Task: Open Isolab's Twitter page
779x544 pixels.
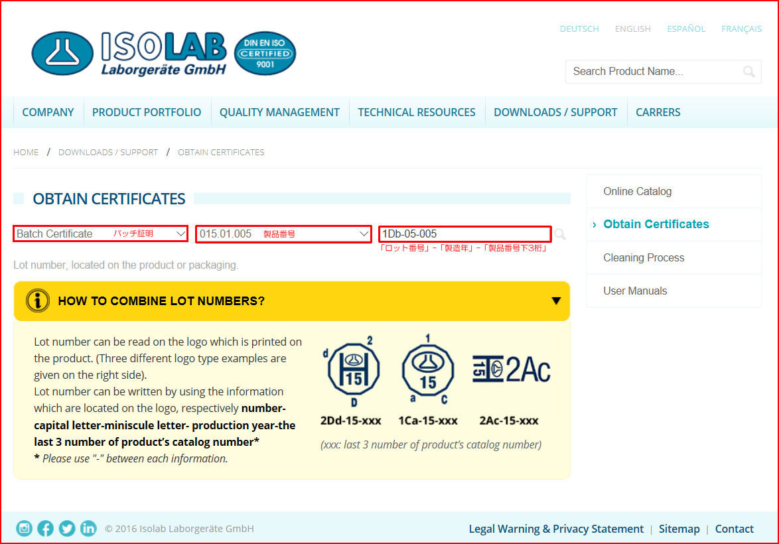Action: click(67, 528)
